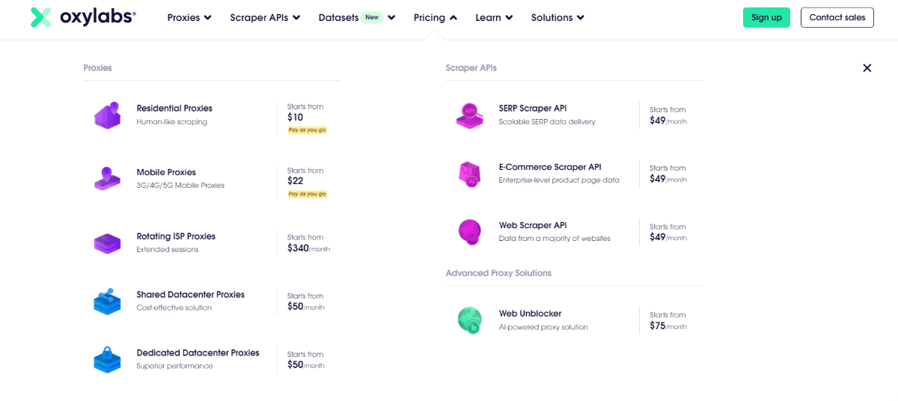Click the Residential Proxies $10 price
Image resolution: width=898 pixels, height=401 pixels.
(x=296, y=117)
